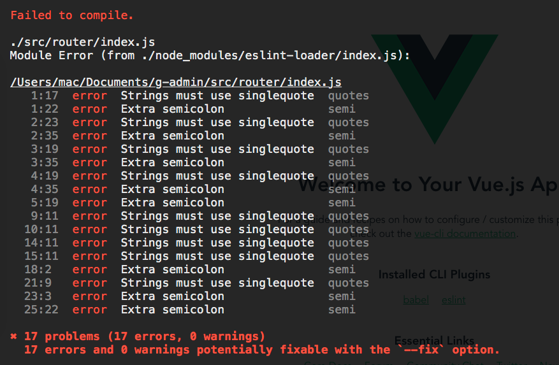Click the underlined /Users/mac/Documents/g-admin/src/router/index.js path
Viewport: 559px width, 365px height.
coord(176,82)
